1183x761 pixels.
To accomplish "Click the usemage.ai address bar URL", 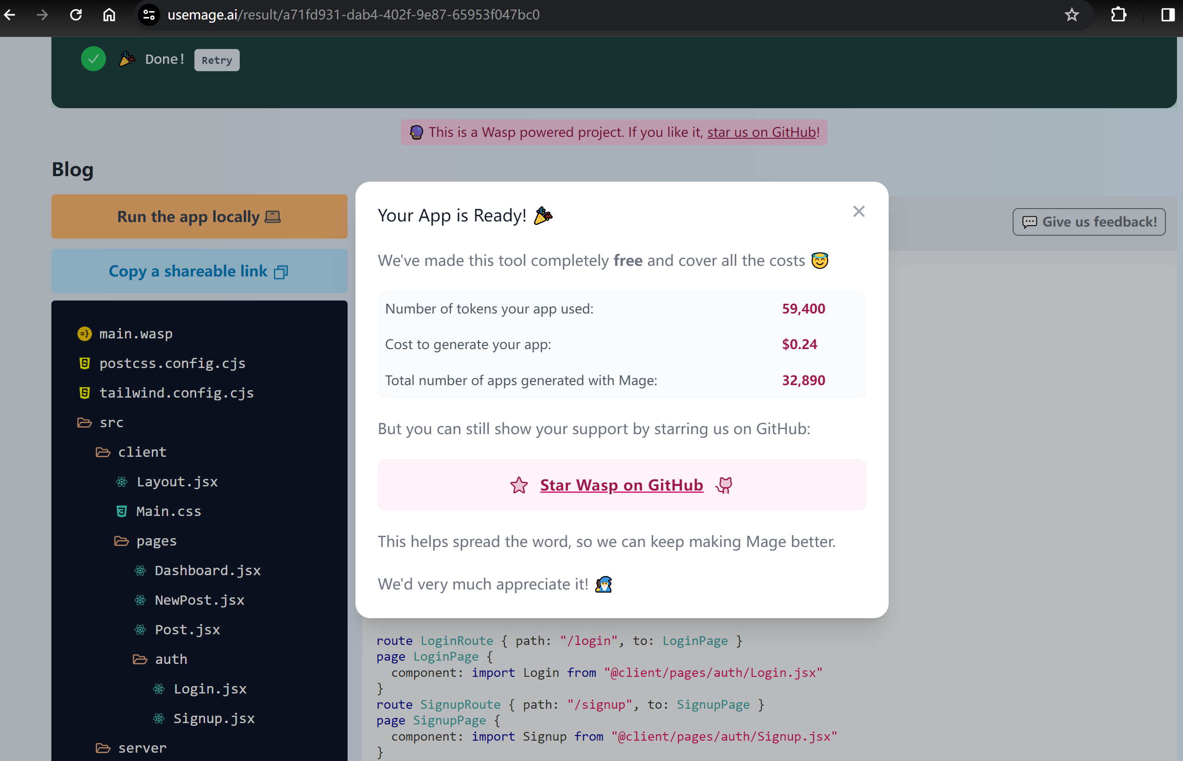I will point(354,15).
